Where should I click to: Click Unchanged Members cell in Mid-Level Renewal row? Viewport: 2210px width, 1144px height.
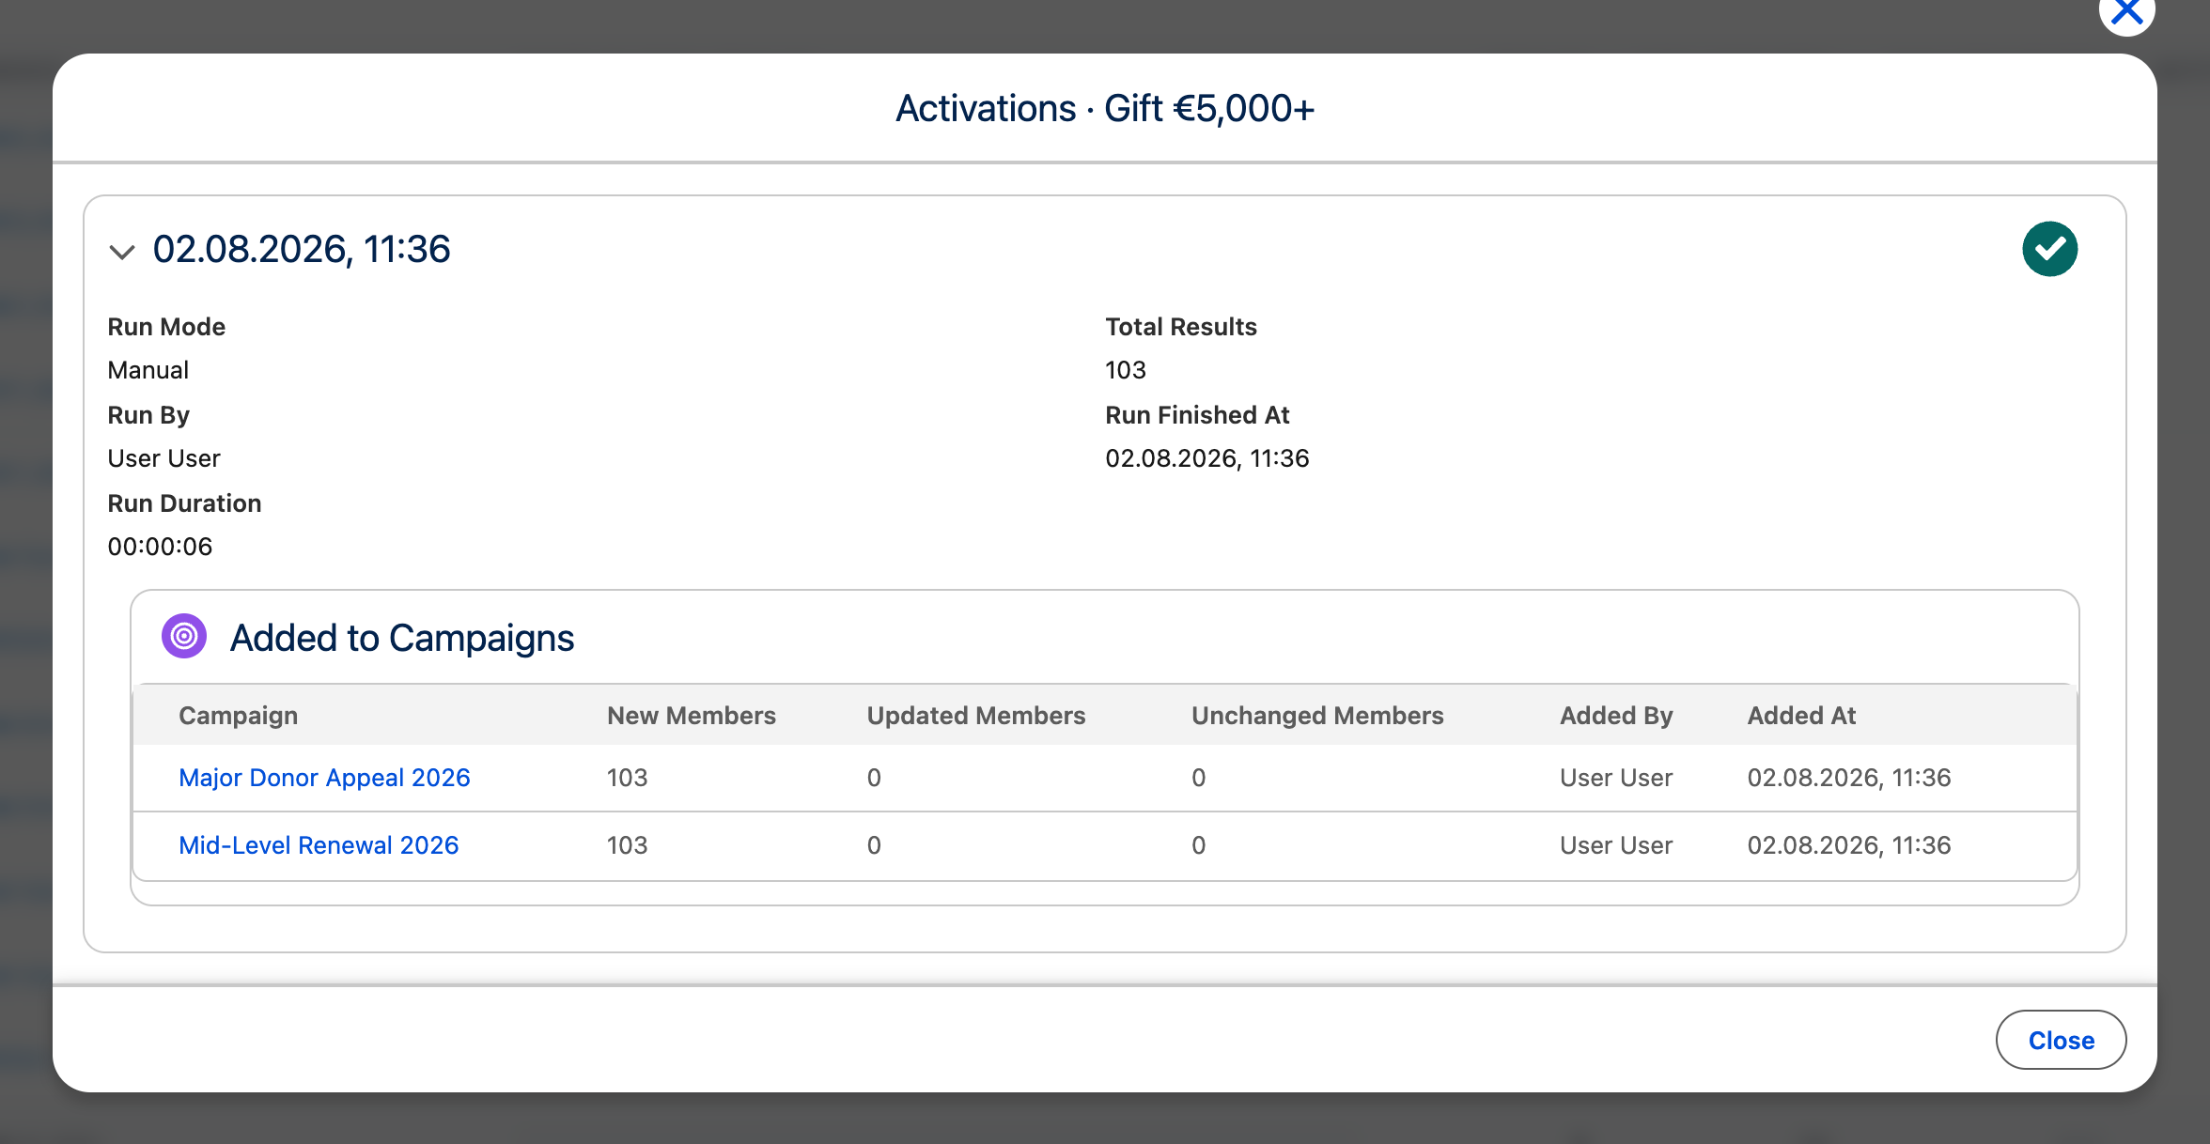[x=1199, y=845]
